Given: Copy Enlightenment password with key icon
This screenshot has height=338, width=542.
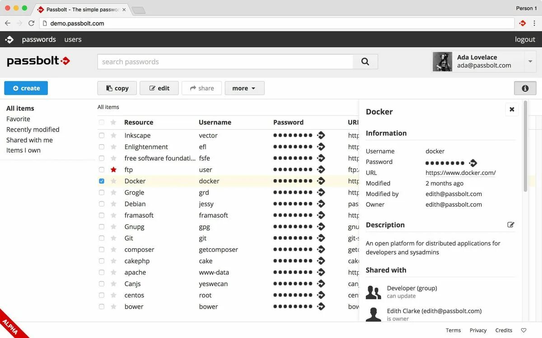Looking at the screenshot, I should pyautogui.click(x=321, y=146).
